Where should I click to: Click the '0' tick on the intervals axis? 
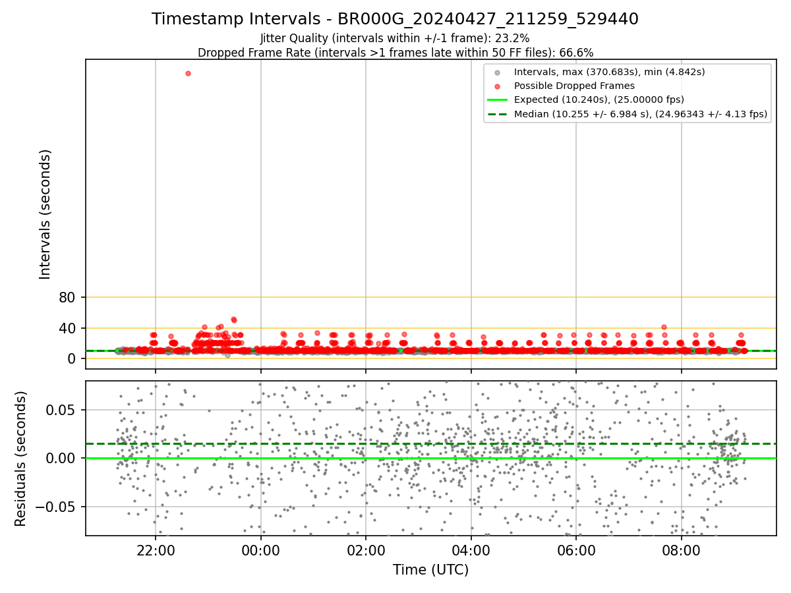click(72, 358)
